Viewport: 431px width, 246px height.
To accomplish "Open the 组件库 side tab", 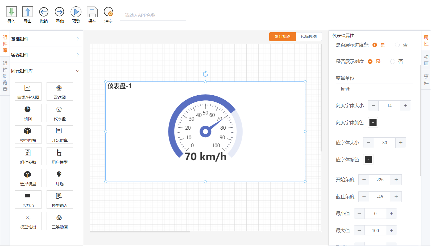I will tap(5, 44).
